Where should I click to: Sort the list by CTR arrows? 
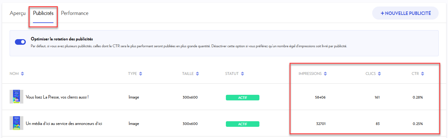tap(423, 74)
